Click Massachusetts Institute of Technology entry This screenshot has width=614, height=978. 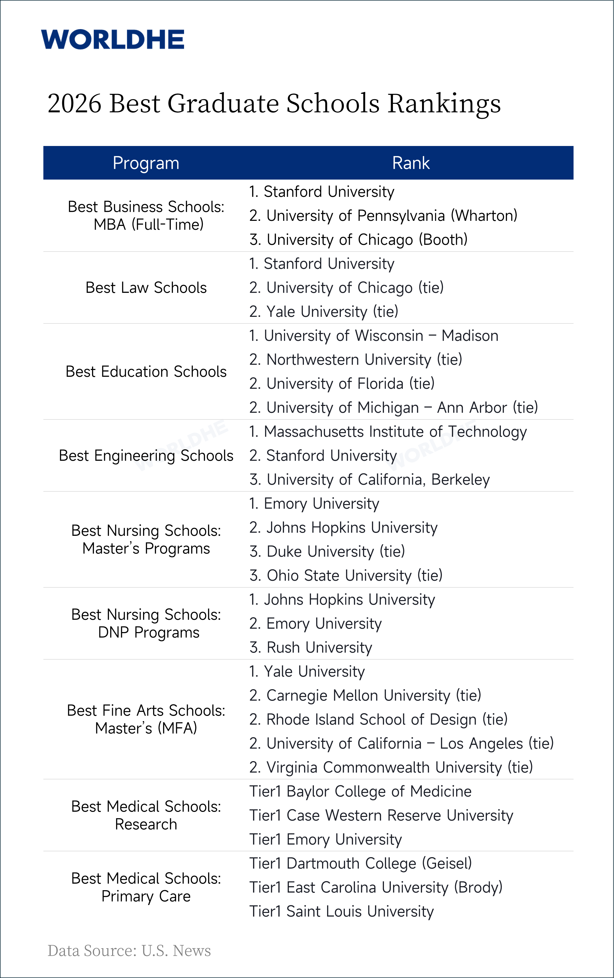tap(388, 432)
